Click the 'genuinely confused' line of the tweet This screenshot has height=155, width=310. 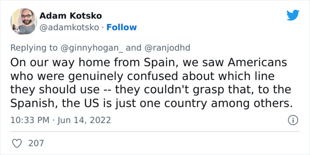click(x=142, y=76)
